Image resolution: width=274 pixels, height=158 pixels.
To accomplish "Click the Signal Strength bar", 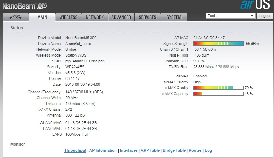I will pyautogui.click(x=218, y=44).
